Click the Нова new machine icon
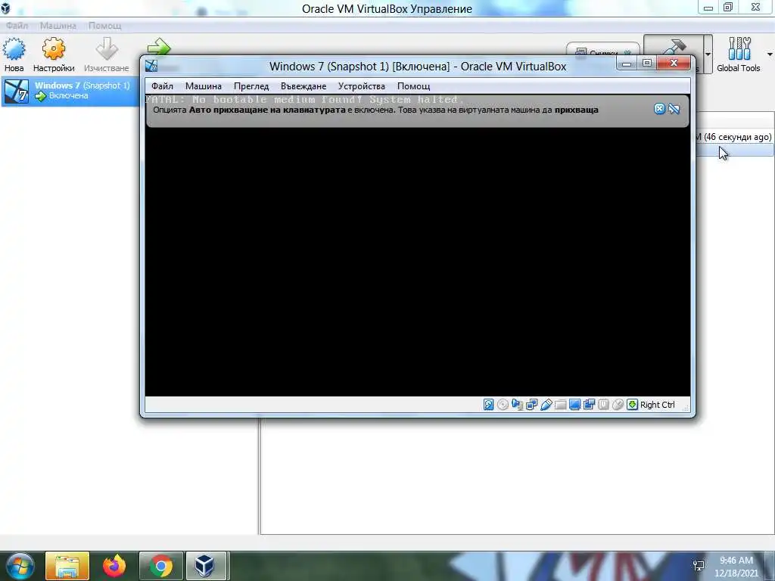The width and height of the screenshot is (775, 581). [x=14, y=49]
